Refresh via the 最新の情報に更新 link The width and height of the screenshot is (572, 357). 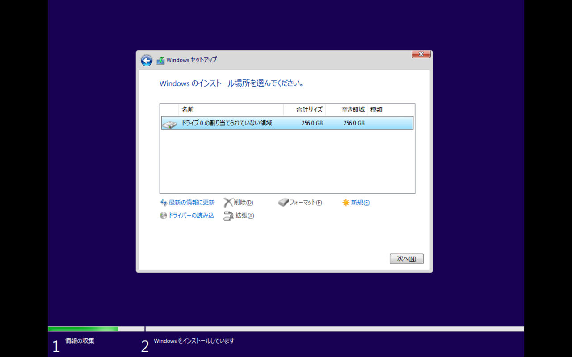[x=192, y=203]
